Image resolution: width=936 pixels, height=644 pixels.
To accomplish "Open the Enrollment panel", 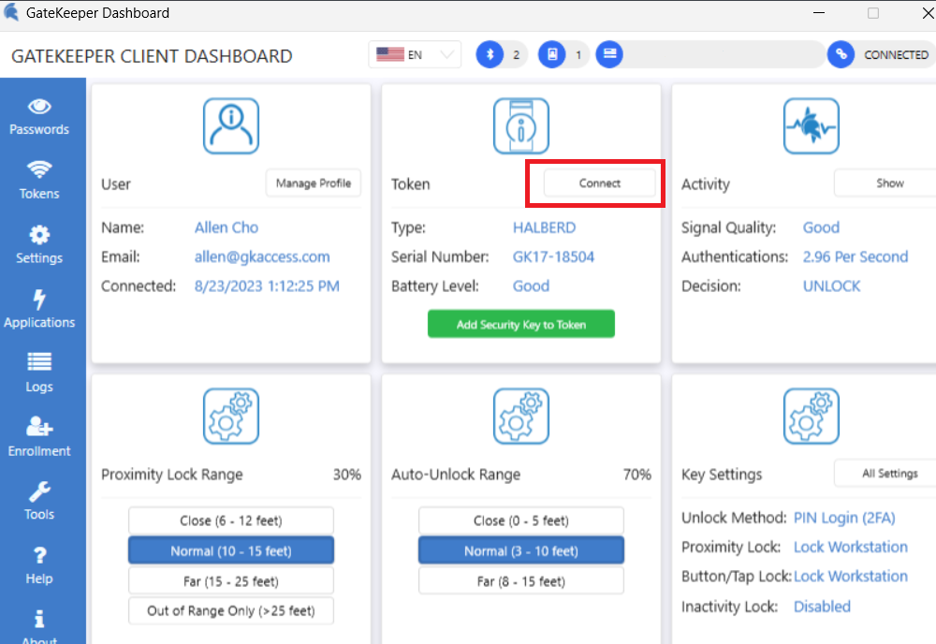I will (39, 435).
